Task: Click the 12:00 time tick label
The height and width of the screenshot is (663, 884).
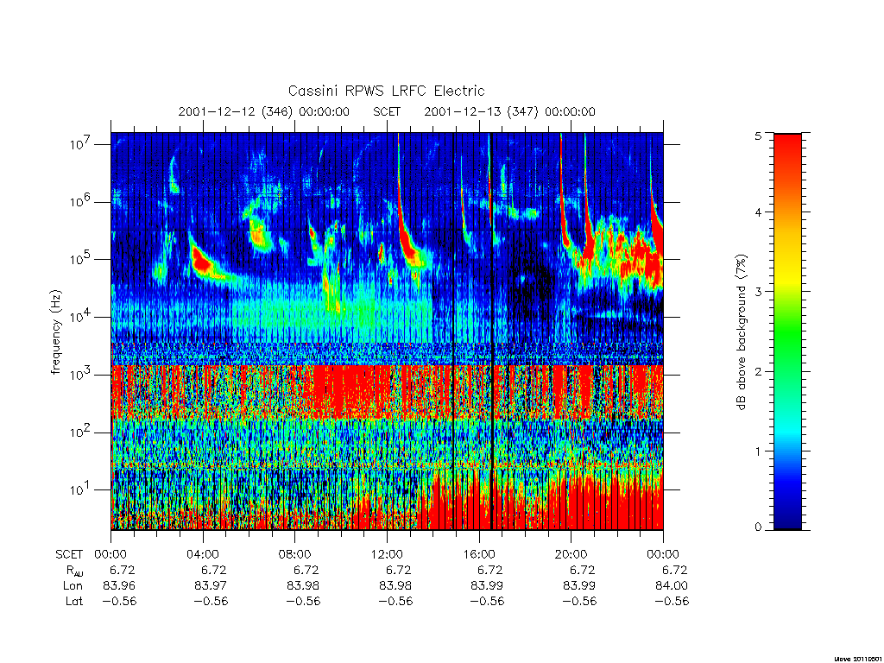Action: tap(387, 554)
